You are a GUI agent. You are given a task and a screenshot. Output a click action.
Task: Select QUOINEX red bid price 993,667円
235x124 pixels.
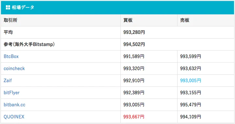pyautogui.click(x=134, y=117)
